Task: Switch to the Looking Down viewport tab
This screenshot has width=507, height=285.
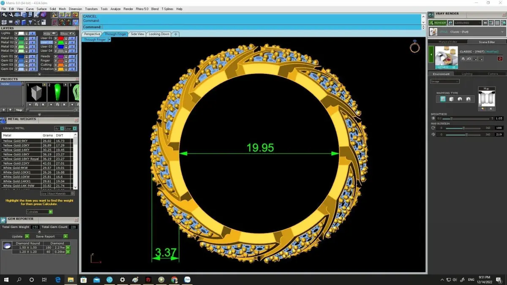Action: pyautogui.click(x=159, y=34)
